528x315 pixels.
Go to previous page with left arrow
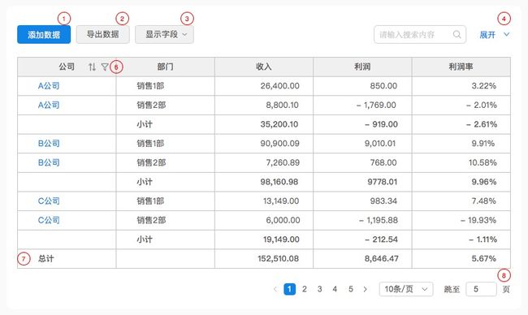275,289
